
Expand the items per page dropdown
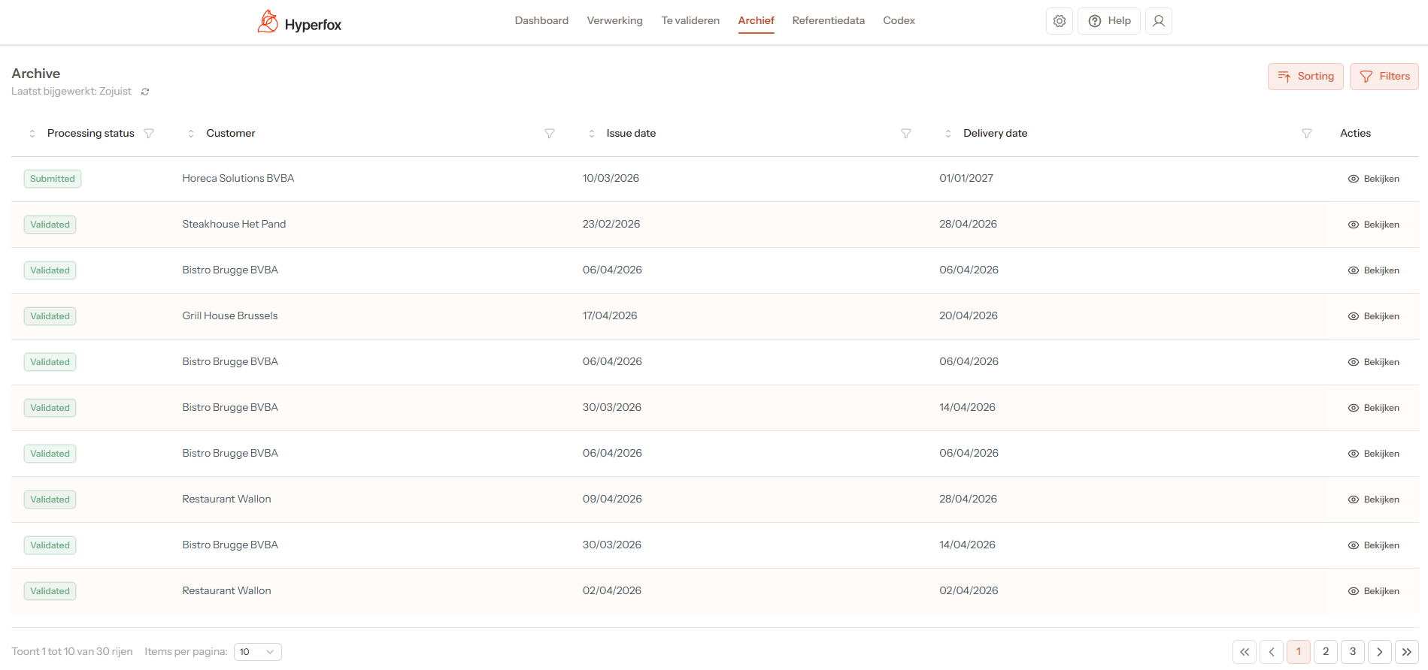coord(257,652)
